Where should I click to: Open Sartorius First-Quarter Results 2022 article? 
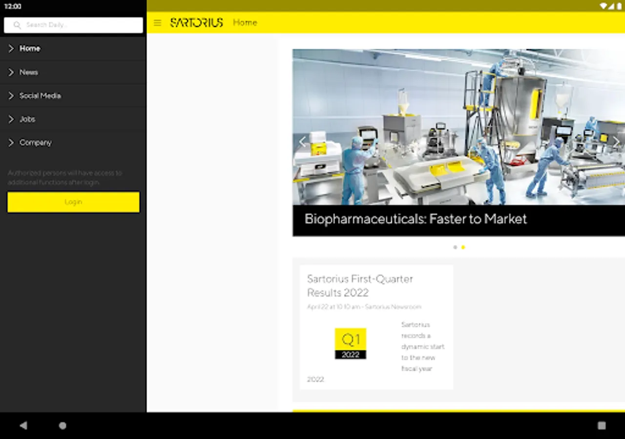click(360, 286)
